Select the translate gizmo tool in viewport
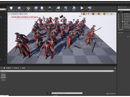 point(82,14)
